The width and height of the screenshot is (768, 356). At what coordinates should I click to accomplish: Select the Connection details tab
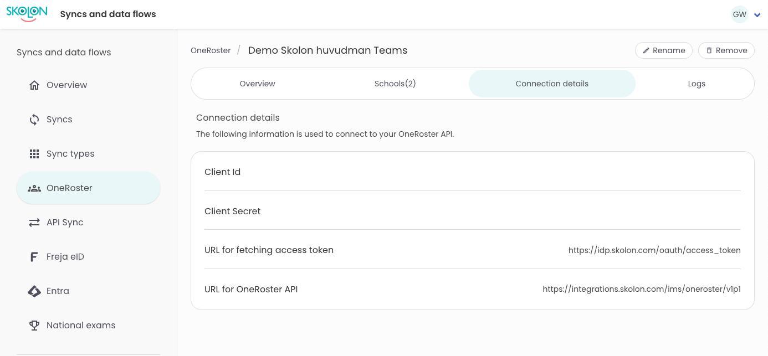tap(552, 84)
